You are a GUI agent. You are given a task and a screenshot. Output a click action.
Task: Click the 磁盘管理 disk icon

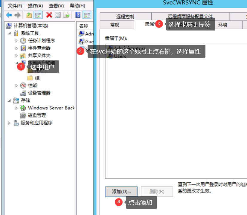point(23,115)
